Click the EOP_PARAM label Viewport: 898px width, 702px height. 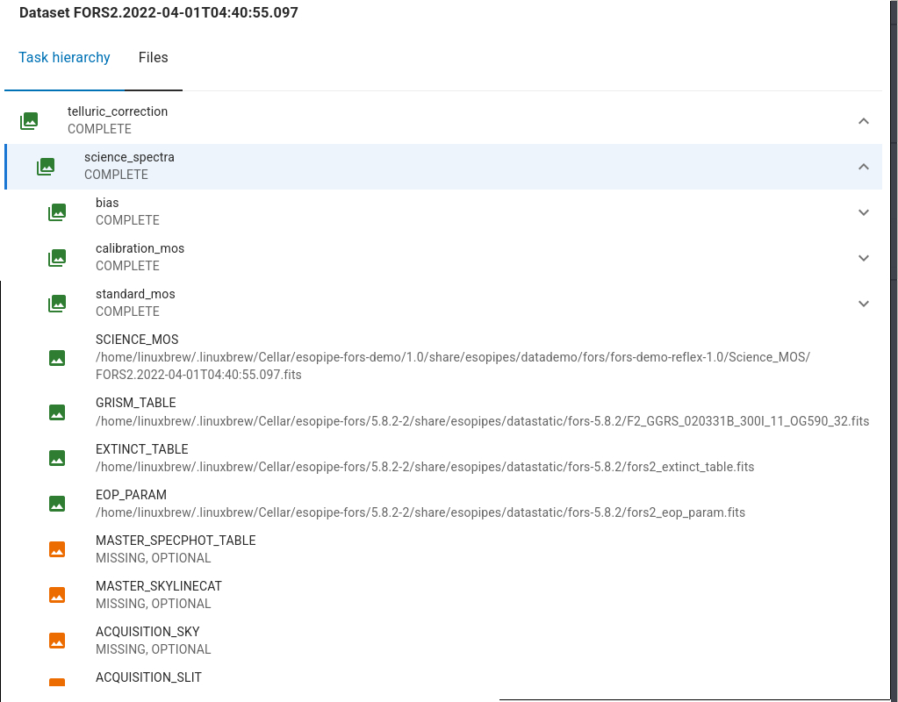tap(131, 495)
